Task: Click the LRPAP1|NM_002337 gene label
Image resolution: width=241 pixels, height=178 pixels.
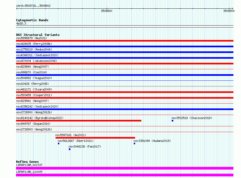Action: click(29, 165)
